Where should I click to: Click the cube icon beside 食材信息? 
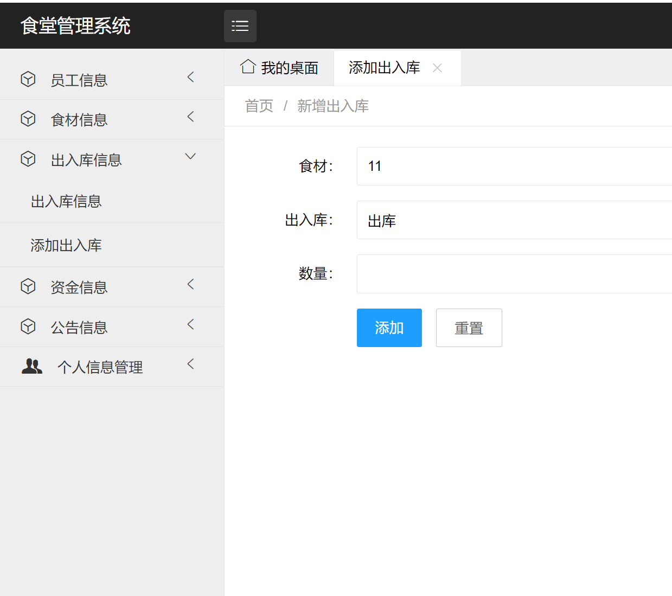click(x=28, y=119)
